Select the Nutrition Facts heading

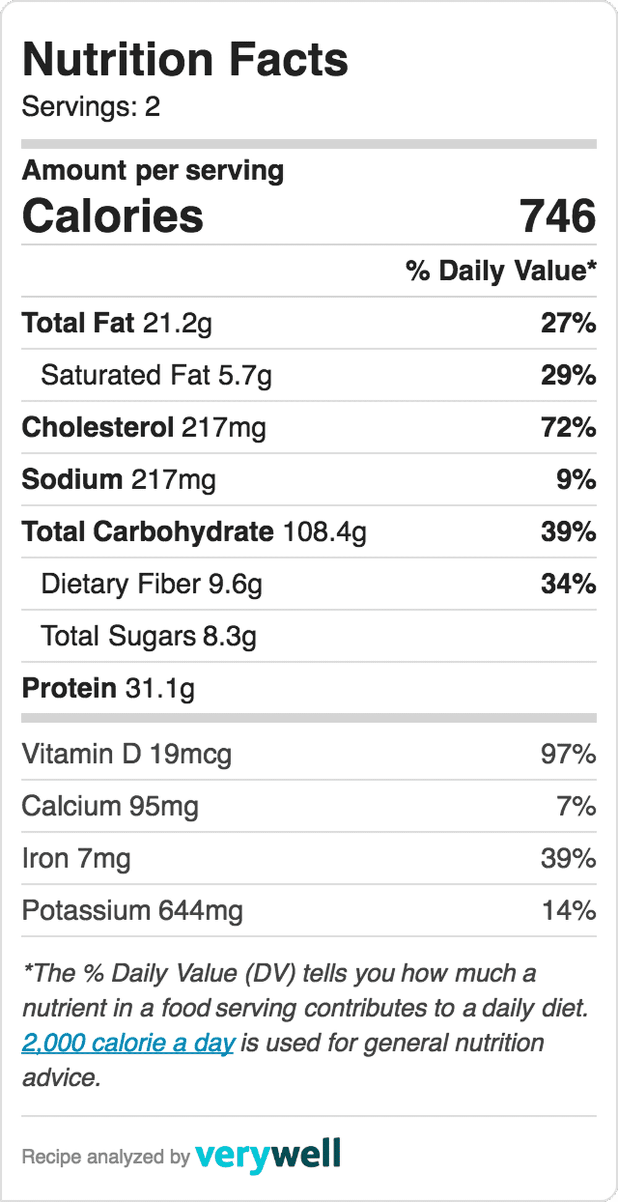click(x=185, y=59)
